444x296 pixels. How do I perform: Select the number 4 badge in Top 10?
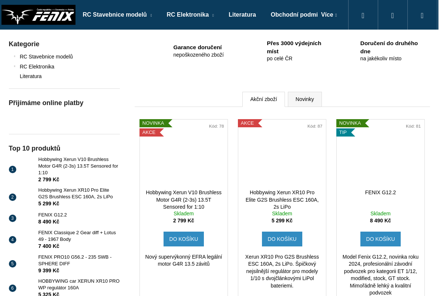[13, 240]
